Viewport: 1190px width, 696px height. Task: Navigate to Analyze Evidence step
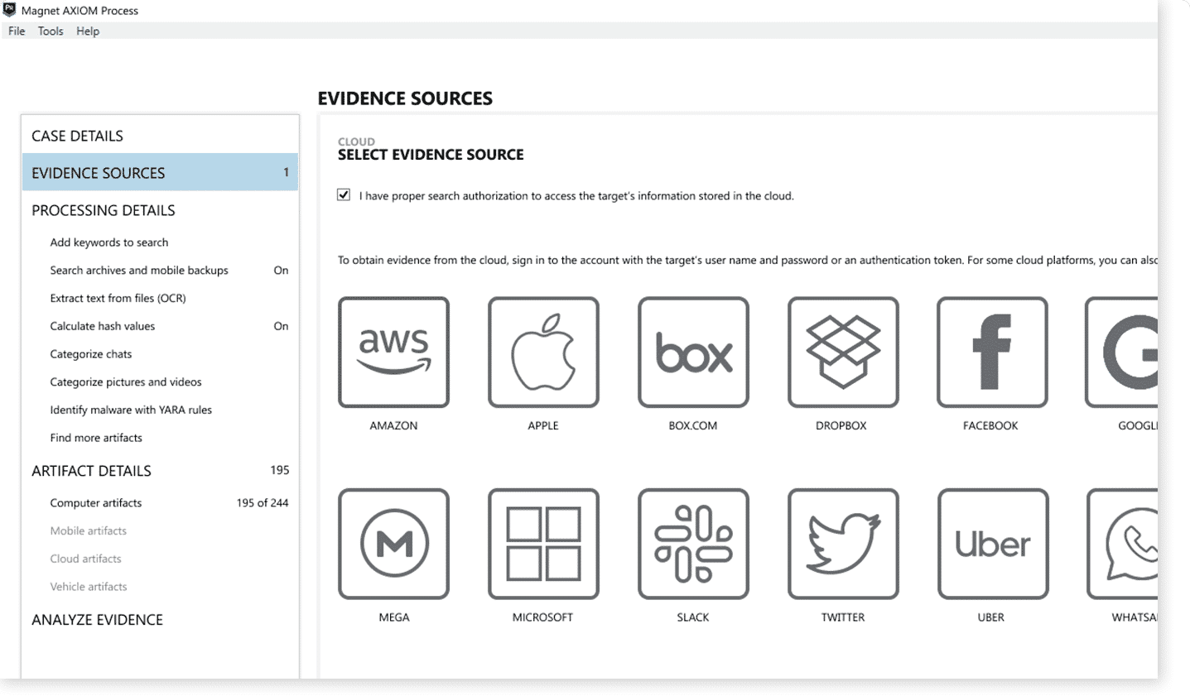[97, 620]
